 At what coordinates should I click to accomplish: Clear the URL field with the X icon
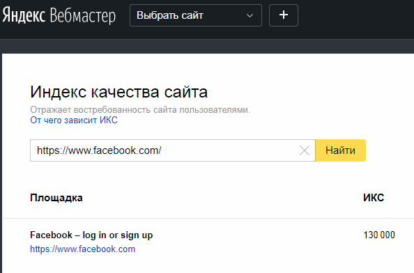[x=305, y=150]
